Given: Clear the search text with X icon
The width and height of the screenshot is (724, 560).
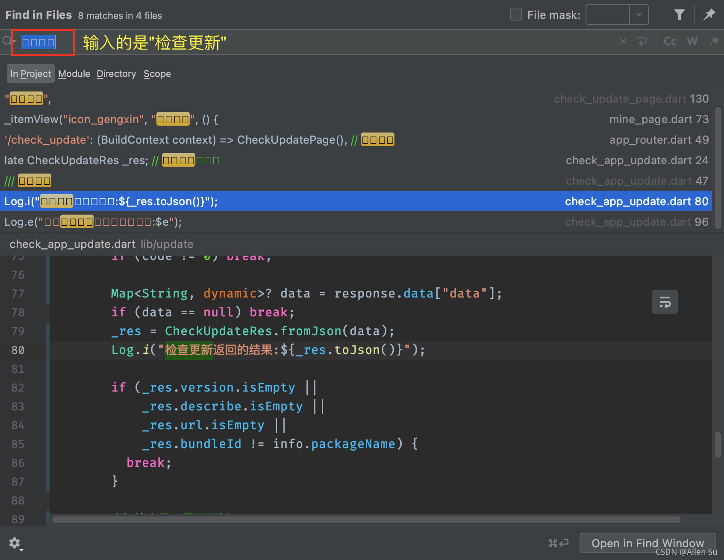Looking at the screenshot, I should (x=623, y=41).
